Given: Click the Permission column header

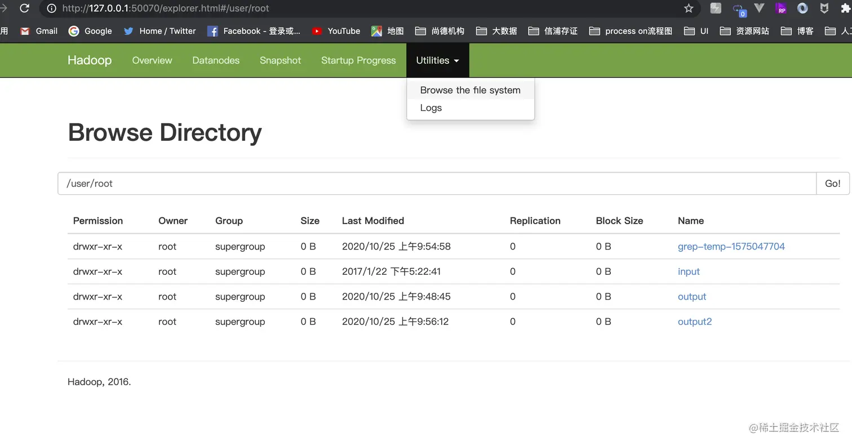Looking at the screenshot, I should click(98, 221).
